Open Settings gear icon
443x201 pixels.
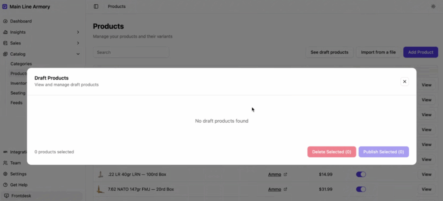click(x=5, y=174)
